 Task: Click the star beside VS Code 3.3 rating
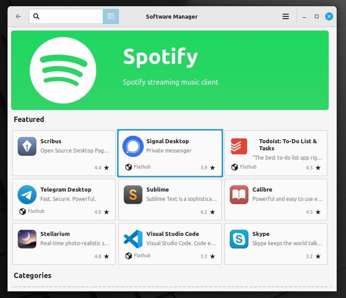click(x=212, y=256)
